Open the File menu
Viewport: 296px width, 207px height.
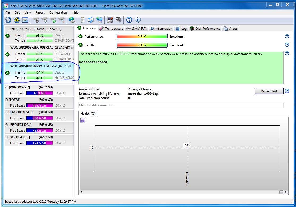pyautogui.click(x=7, y=12)
